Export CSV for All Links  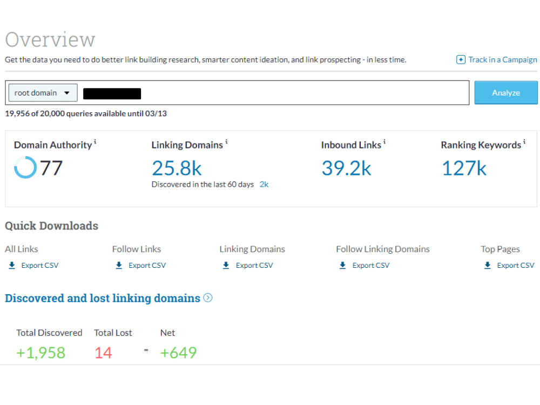pos(40,265)
